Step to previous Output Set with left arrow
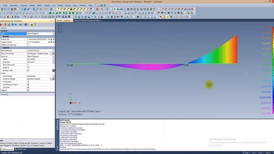This screenshot has height=154, width=274. [49, 39]
